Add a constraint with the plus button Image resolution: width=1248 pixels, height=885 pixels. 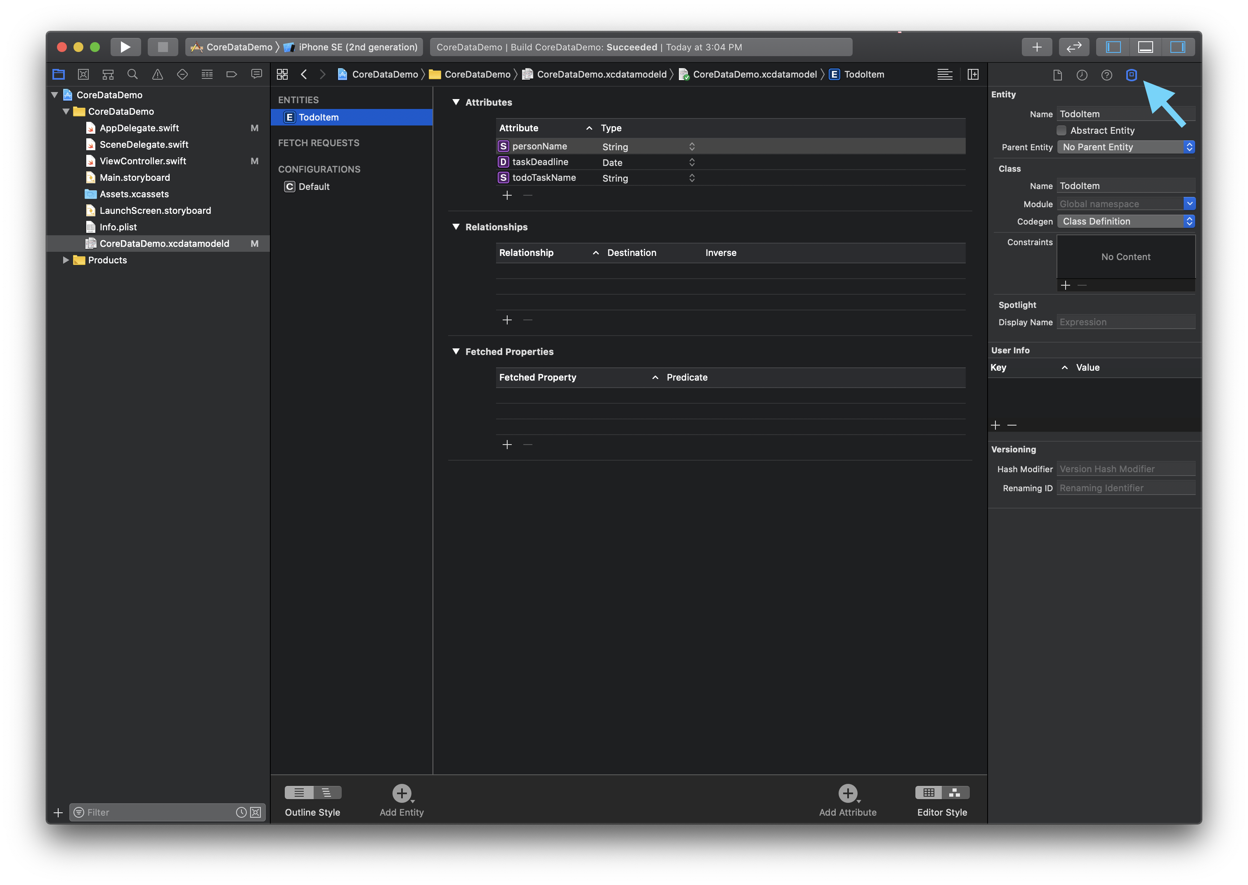1066,285
